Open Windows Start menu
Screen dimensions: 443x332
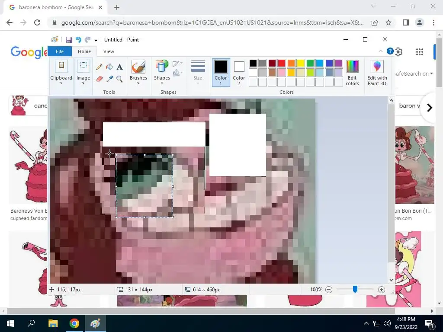click(10, 323)
